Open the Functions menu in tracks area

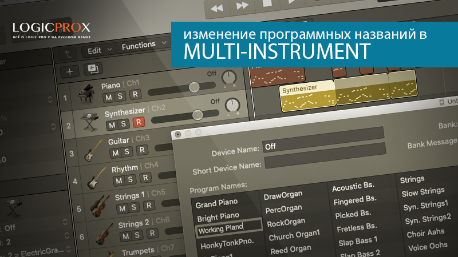[x=144, y=45]
